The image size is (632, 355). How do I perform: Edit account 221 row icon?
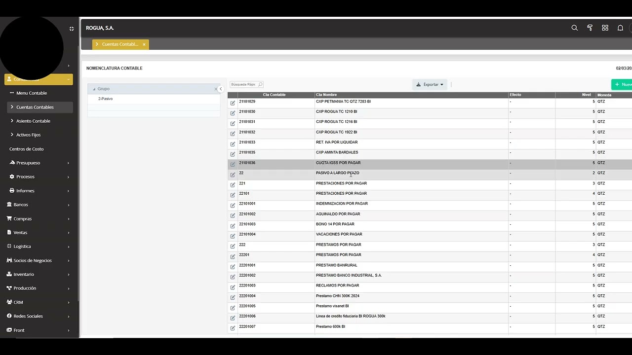coord(233,184)
